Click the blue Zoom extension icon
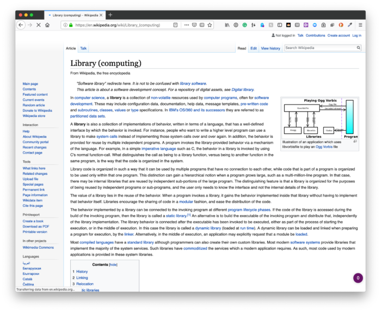Screen dimensions: 381x312 coord(315,25)
